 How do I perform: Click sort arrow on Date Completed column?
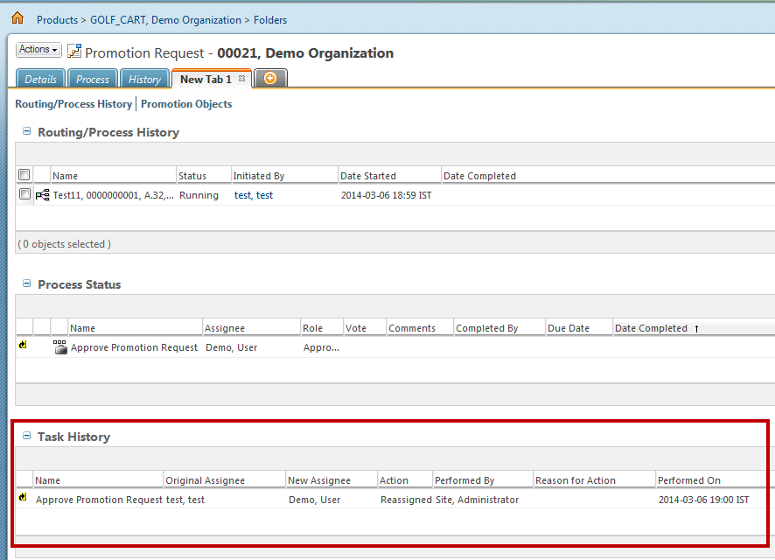[x=697, y=329]
